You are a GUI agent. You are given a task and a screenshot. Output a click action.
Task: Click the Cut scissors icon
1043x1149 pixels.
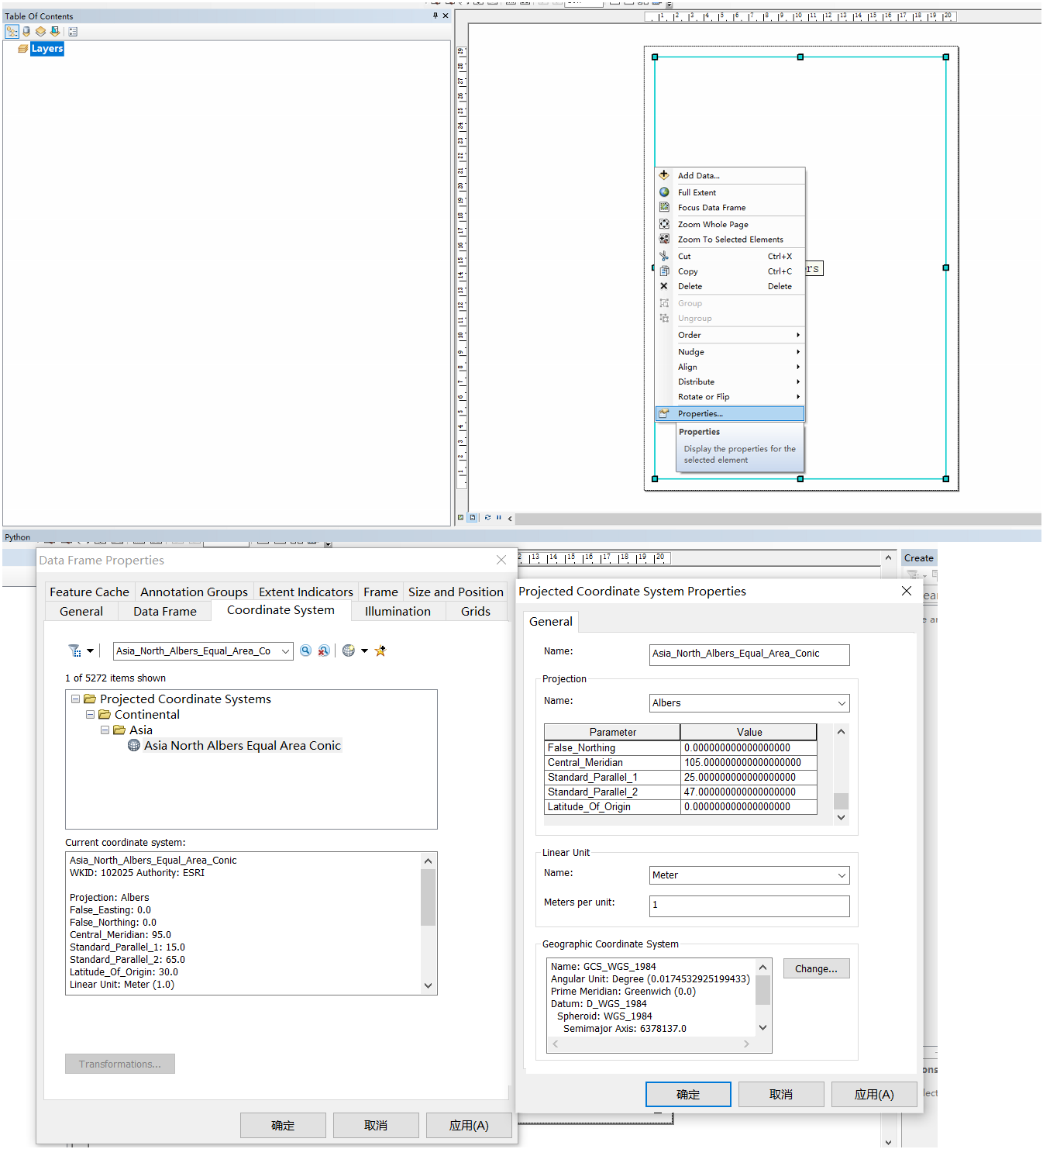coord(664,256)
